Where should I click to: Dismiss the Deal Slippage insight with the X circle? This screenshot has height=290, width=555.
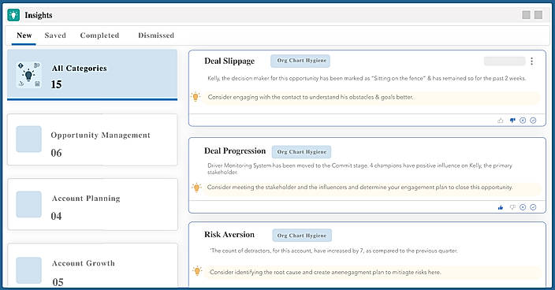tap(523, 121)
